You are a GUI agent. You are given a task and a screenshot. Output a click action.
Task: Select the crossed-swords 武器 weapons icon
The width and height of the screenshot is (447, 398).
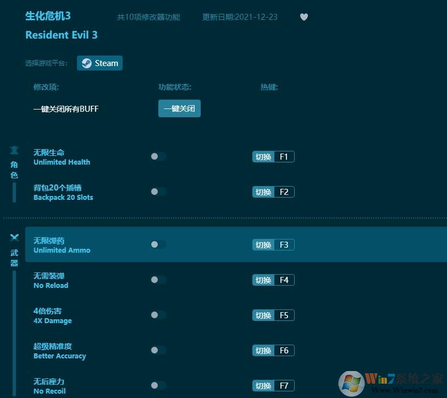[14, 237]
